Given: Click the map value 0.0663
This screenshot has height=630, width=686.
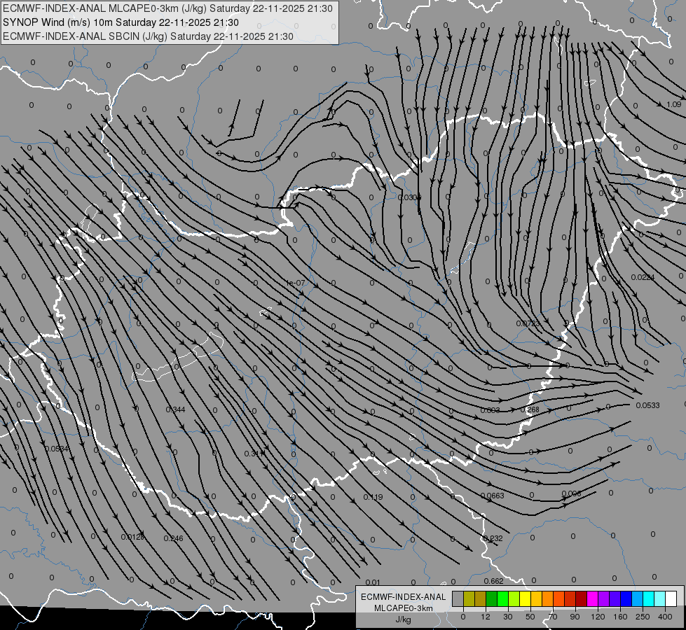Looking at the screenshot, I should point(492,496).
